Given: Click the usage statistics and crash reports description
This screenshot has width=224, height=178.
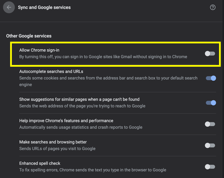Looking at the screenshot, I should 81,127.
